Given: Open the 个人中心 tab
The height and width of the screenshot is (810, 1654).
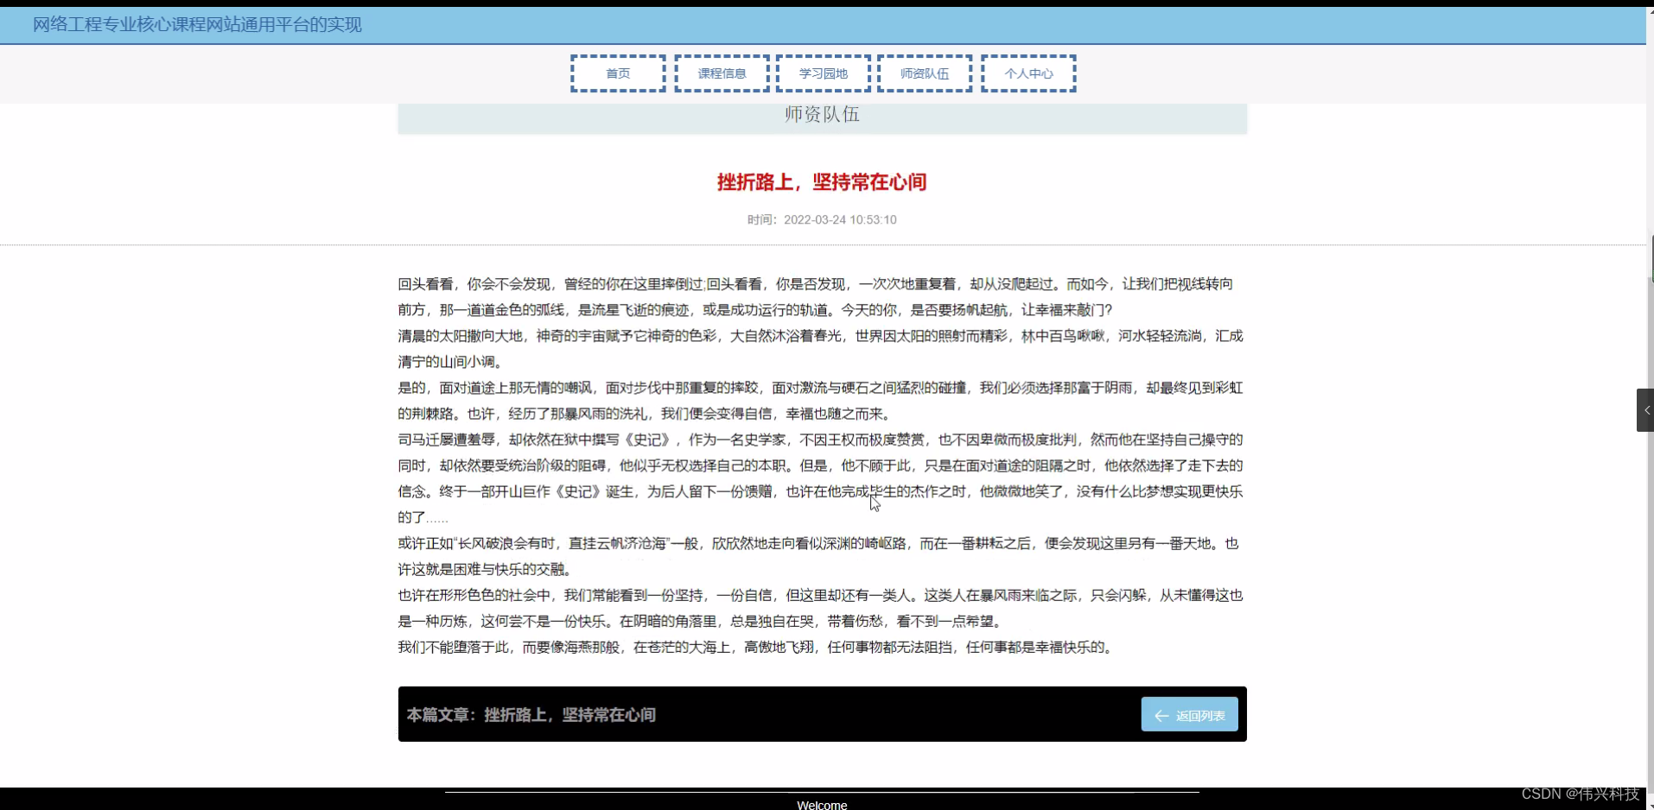Looking at the screenshot, I should (1028, 73).
